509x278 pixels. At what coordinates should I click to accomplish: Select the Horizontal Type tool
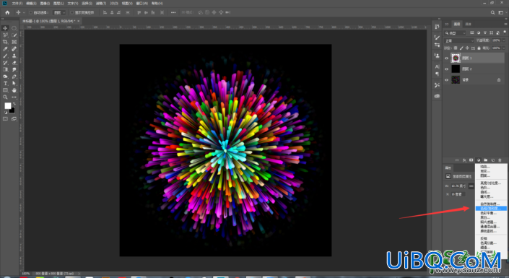(5, 84)
